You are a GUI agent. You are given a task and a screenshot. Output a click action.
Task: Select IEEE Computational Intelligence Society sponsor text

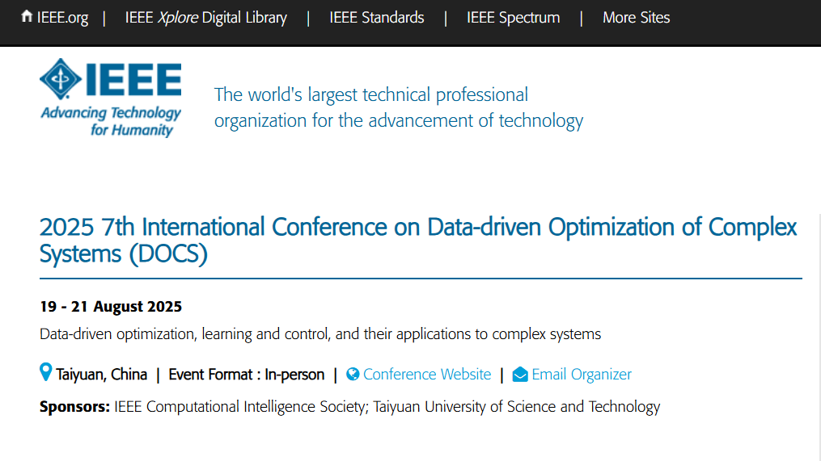tap(239, 407)
